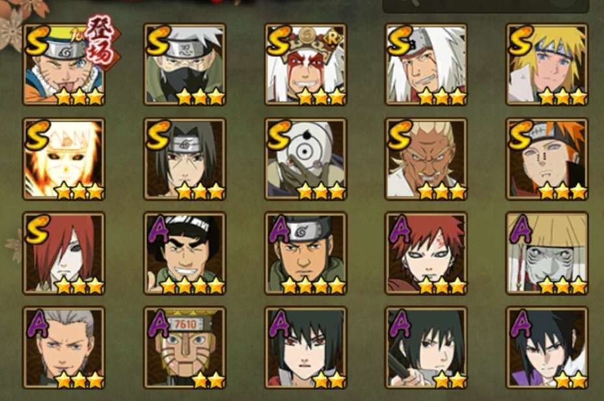Select Asuma four-star A-rank portrait
The image size is (604, 401).
(x=306, y=253)
